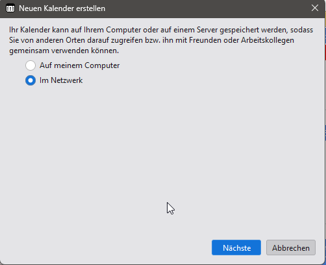
Task: Click the word "gespeichert" in the first description line
Action: point(239,30)
